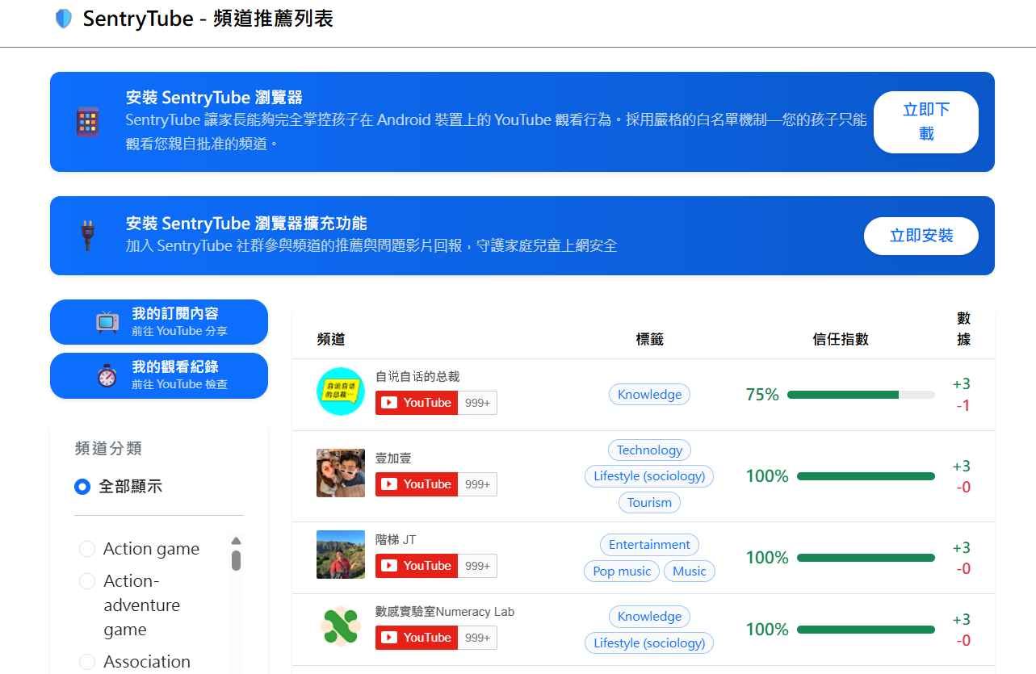The width and height of the screenshot is (1036, 674).
Task: Click the Knowledge tag of 自说自话的总裁
Action: point(649,395)
